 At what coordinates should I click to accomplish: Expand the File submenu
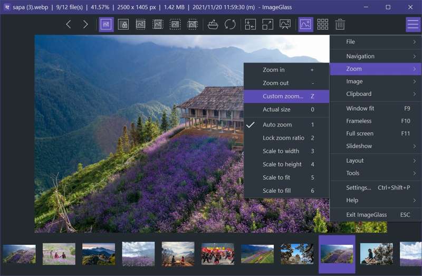[x=376, y=42]
